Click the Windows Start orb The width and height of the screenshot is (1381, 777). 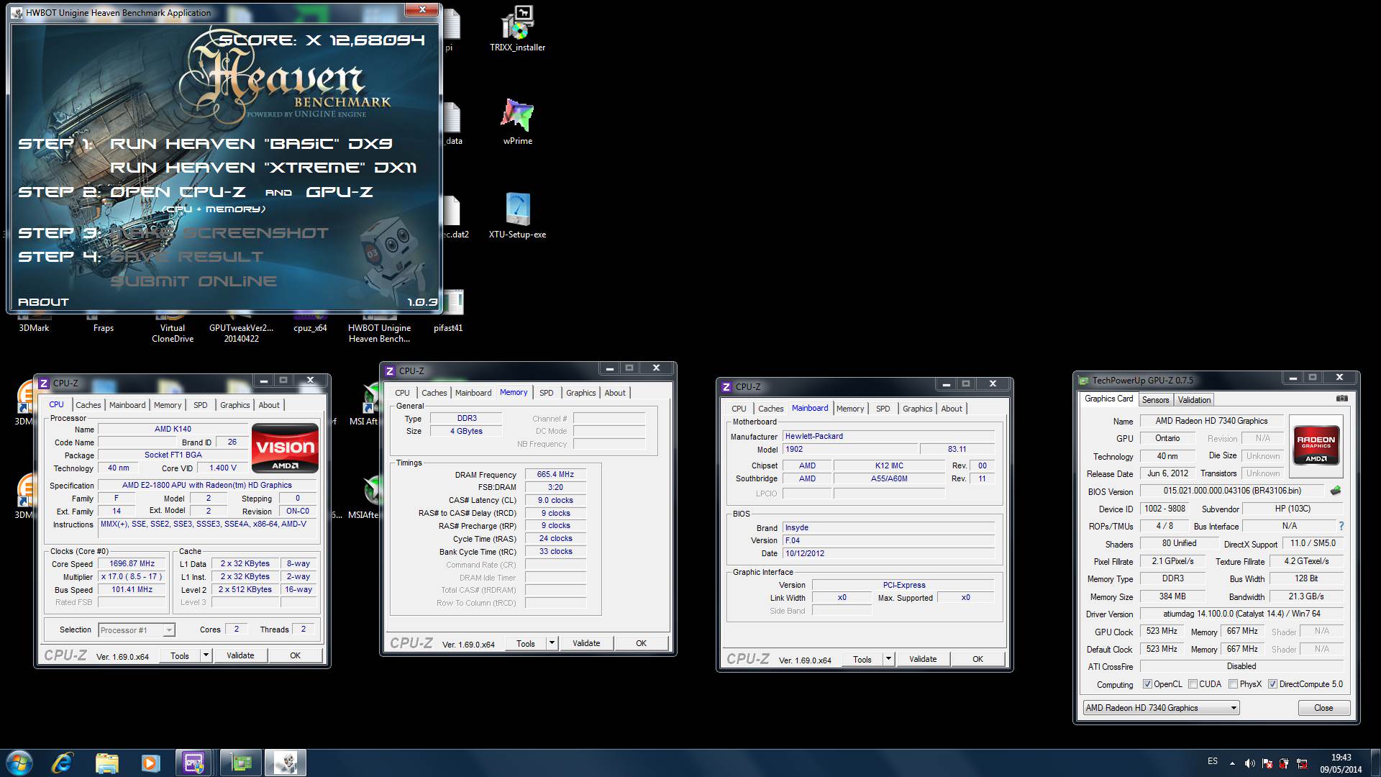point(19,763)
